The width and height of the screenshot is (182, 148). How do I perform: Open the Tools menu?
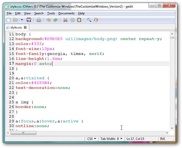point(51,13)
